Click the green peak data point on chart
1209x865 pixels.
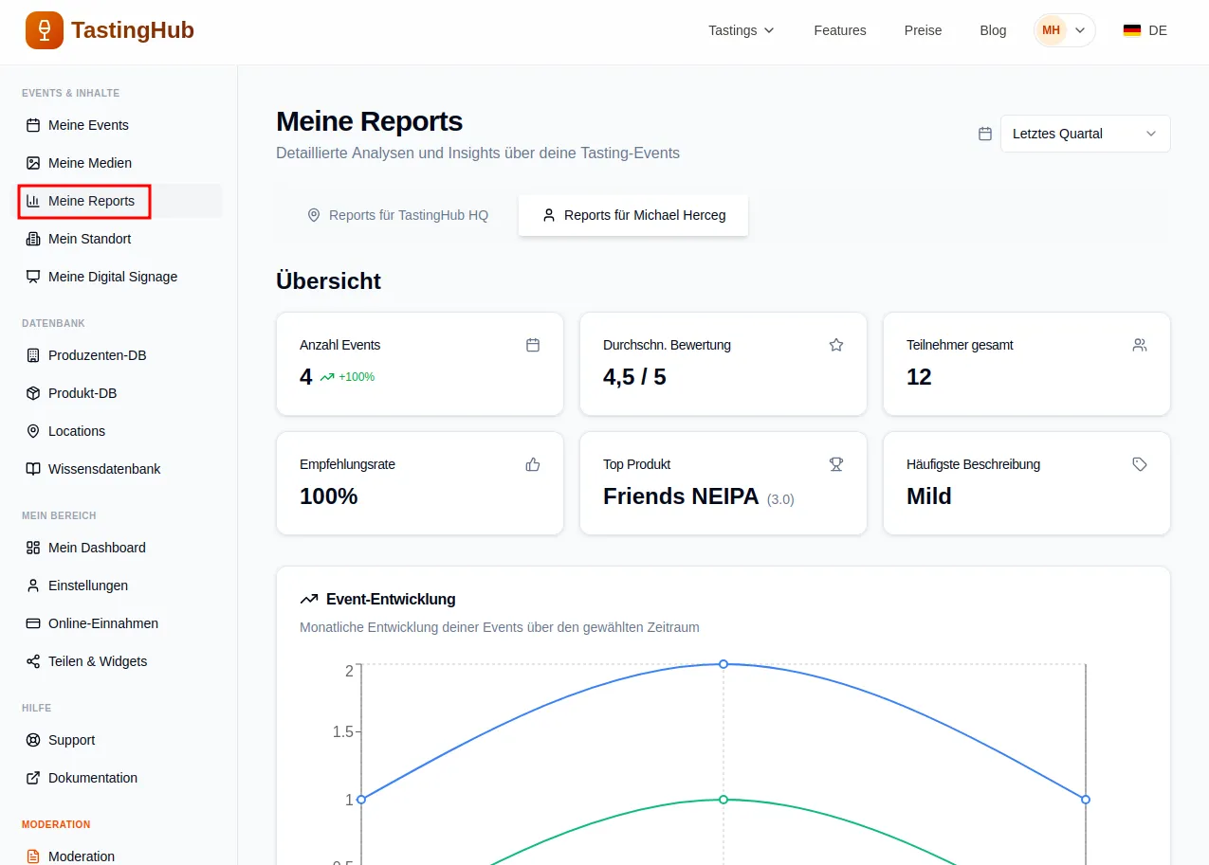point(724,800)
